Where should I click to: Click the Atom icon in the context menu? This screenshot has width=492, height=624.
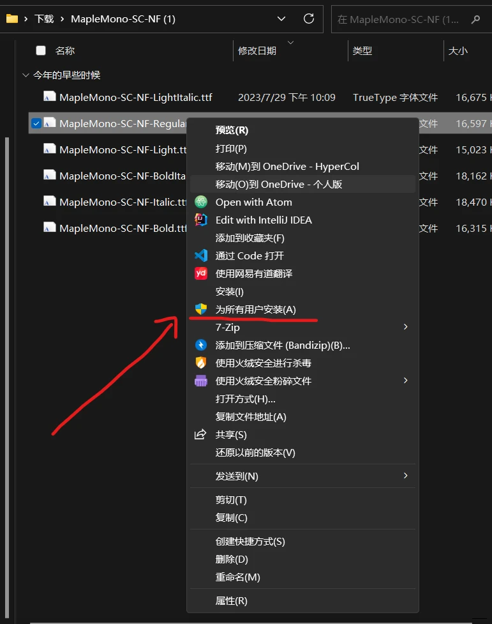point(201,202)
